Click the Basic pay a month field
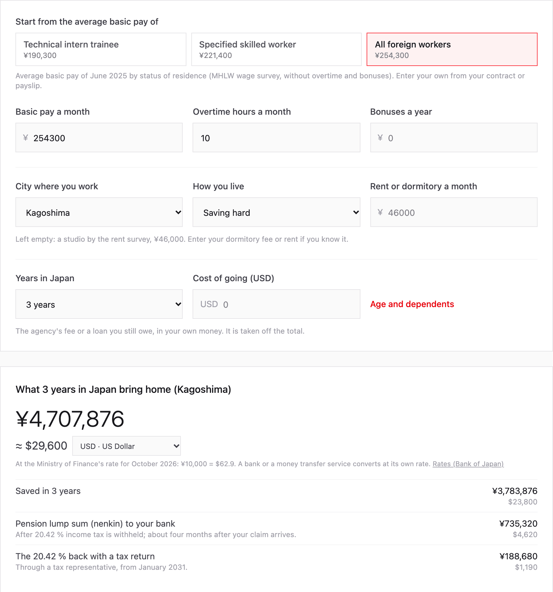 [x=99, y=138]
